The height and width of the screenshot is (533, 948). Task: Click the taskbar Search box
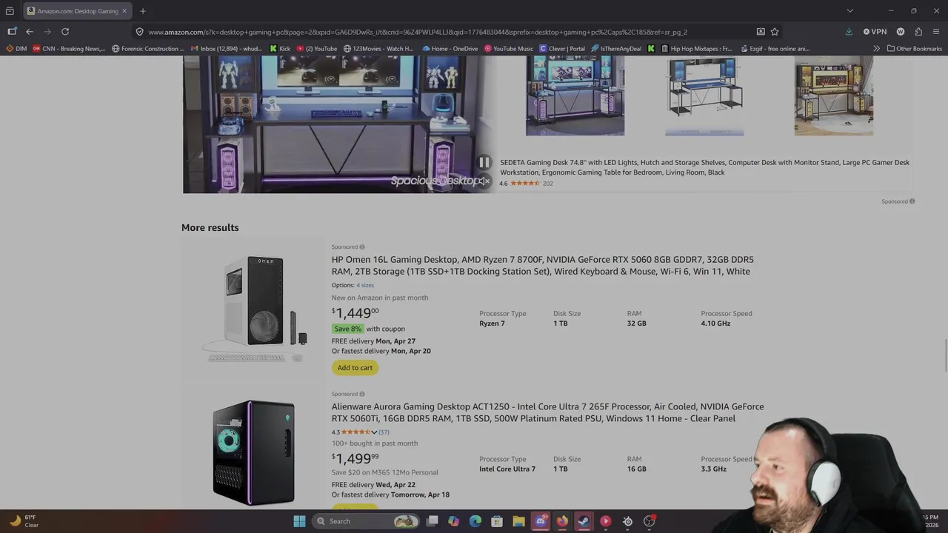367,521
